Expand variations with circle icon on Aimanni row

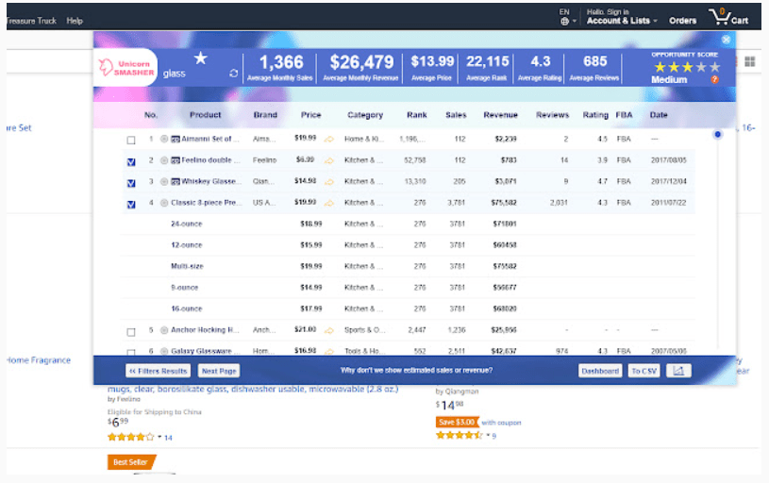pos(164,139)
